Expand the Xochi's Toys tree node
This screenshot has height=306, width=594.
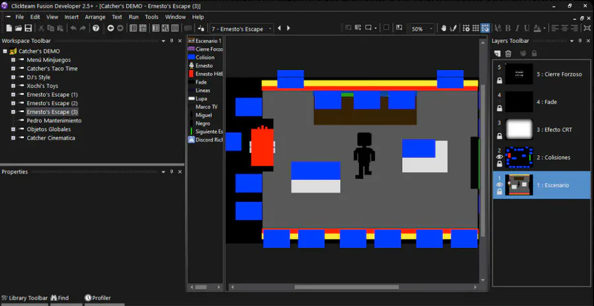click(13, 86)
